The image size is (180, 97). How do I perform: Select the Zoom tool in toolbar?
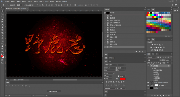coord(2,49)
